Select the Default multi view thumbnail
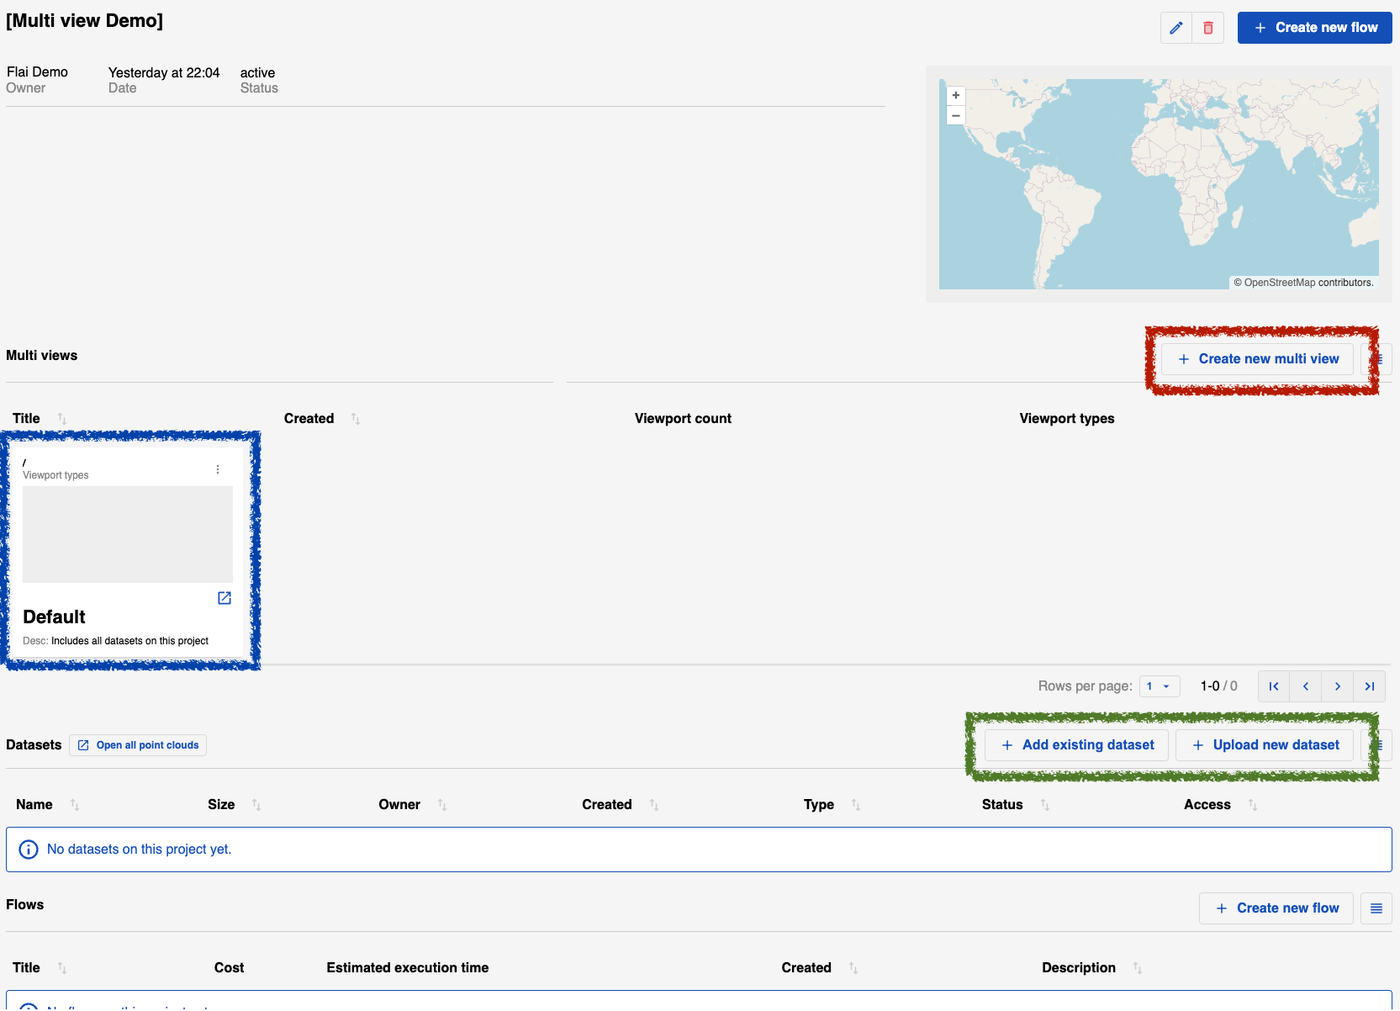 pos(128,534)
